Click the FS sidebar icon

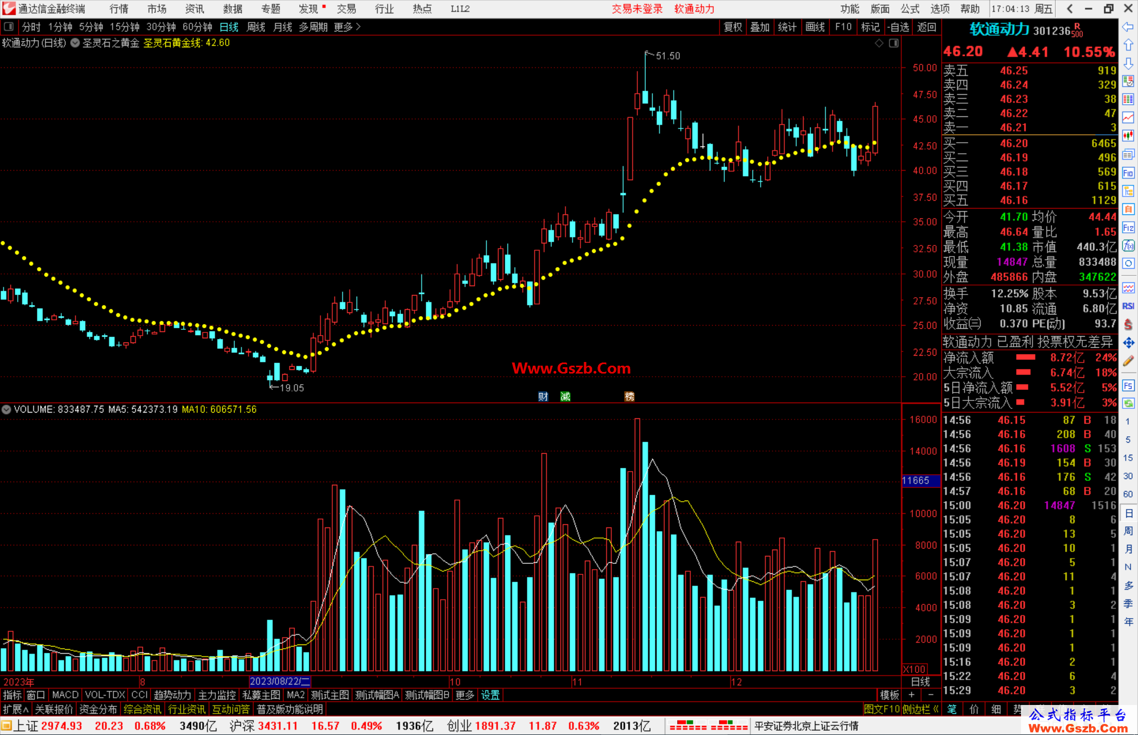point(1128,386)
